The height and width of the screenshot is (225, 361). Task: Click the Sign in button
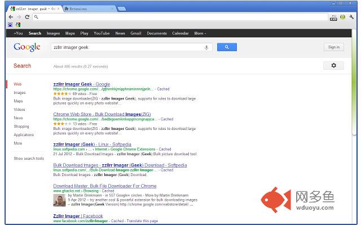point(333,47)
